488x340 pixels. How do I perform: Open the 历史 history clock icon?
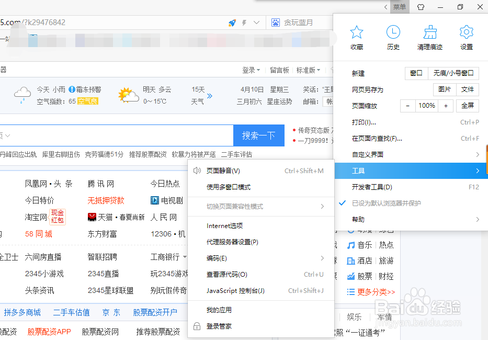393,32
